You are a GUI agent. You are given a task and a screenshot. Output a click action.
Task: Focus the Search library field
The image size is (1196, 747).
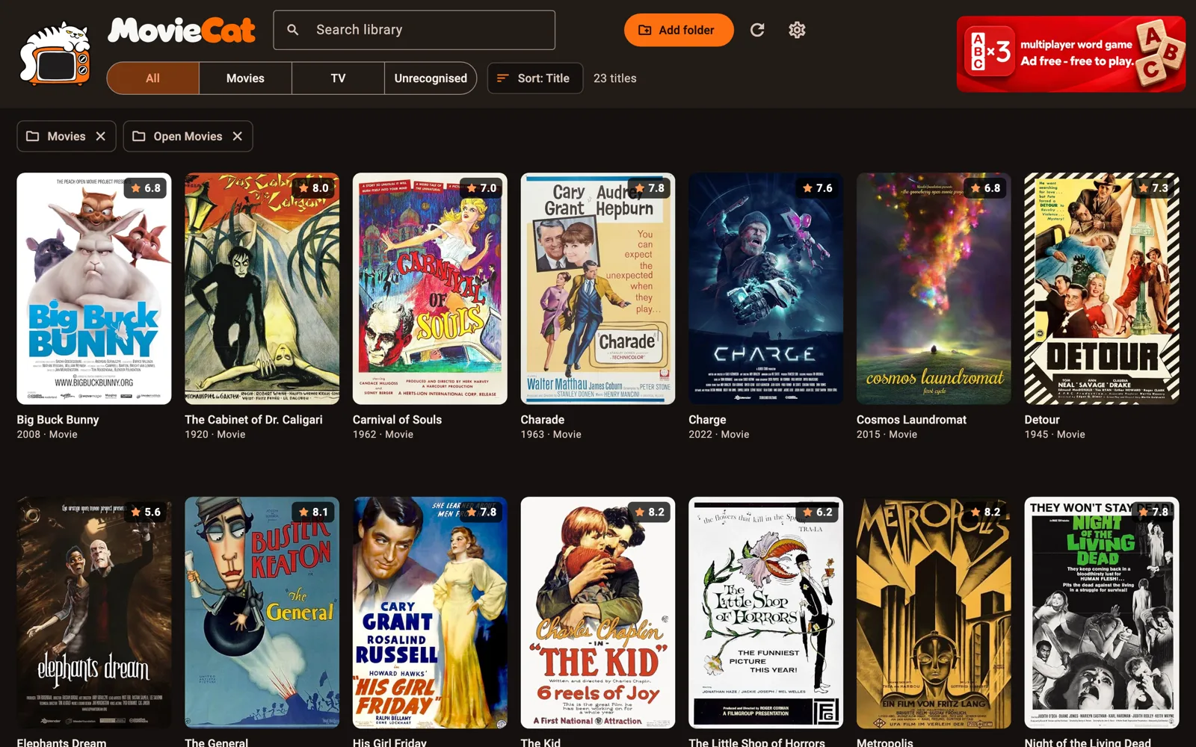pyautogui.click(x=414, y=30)
